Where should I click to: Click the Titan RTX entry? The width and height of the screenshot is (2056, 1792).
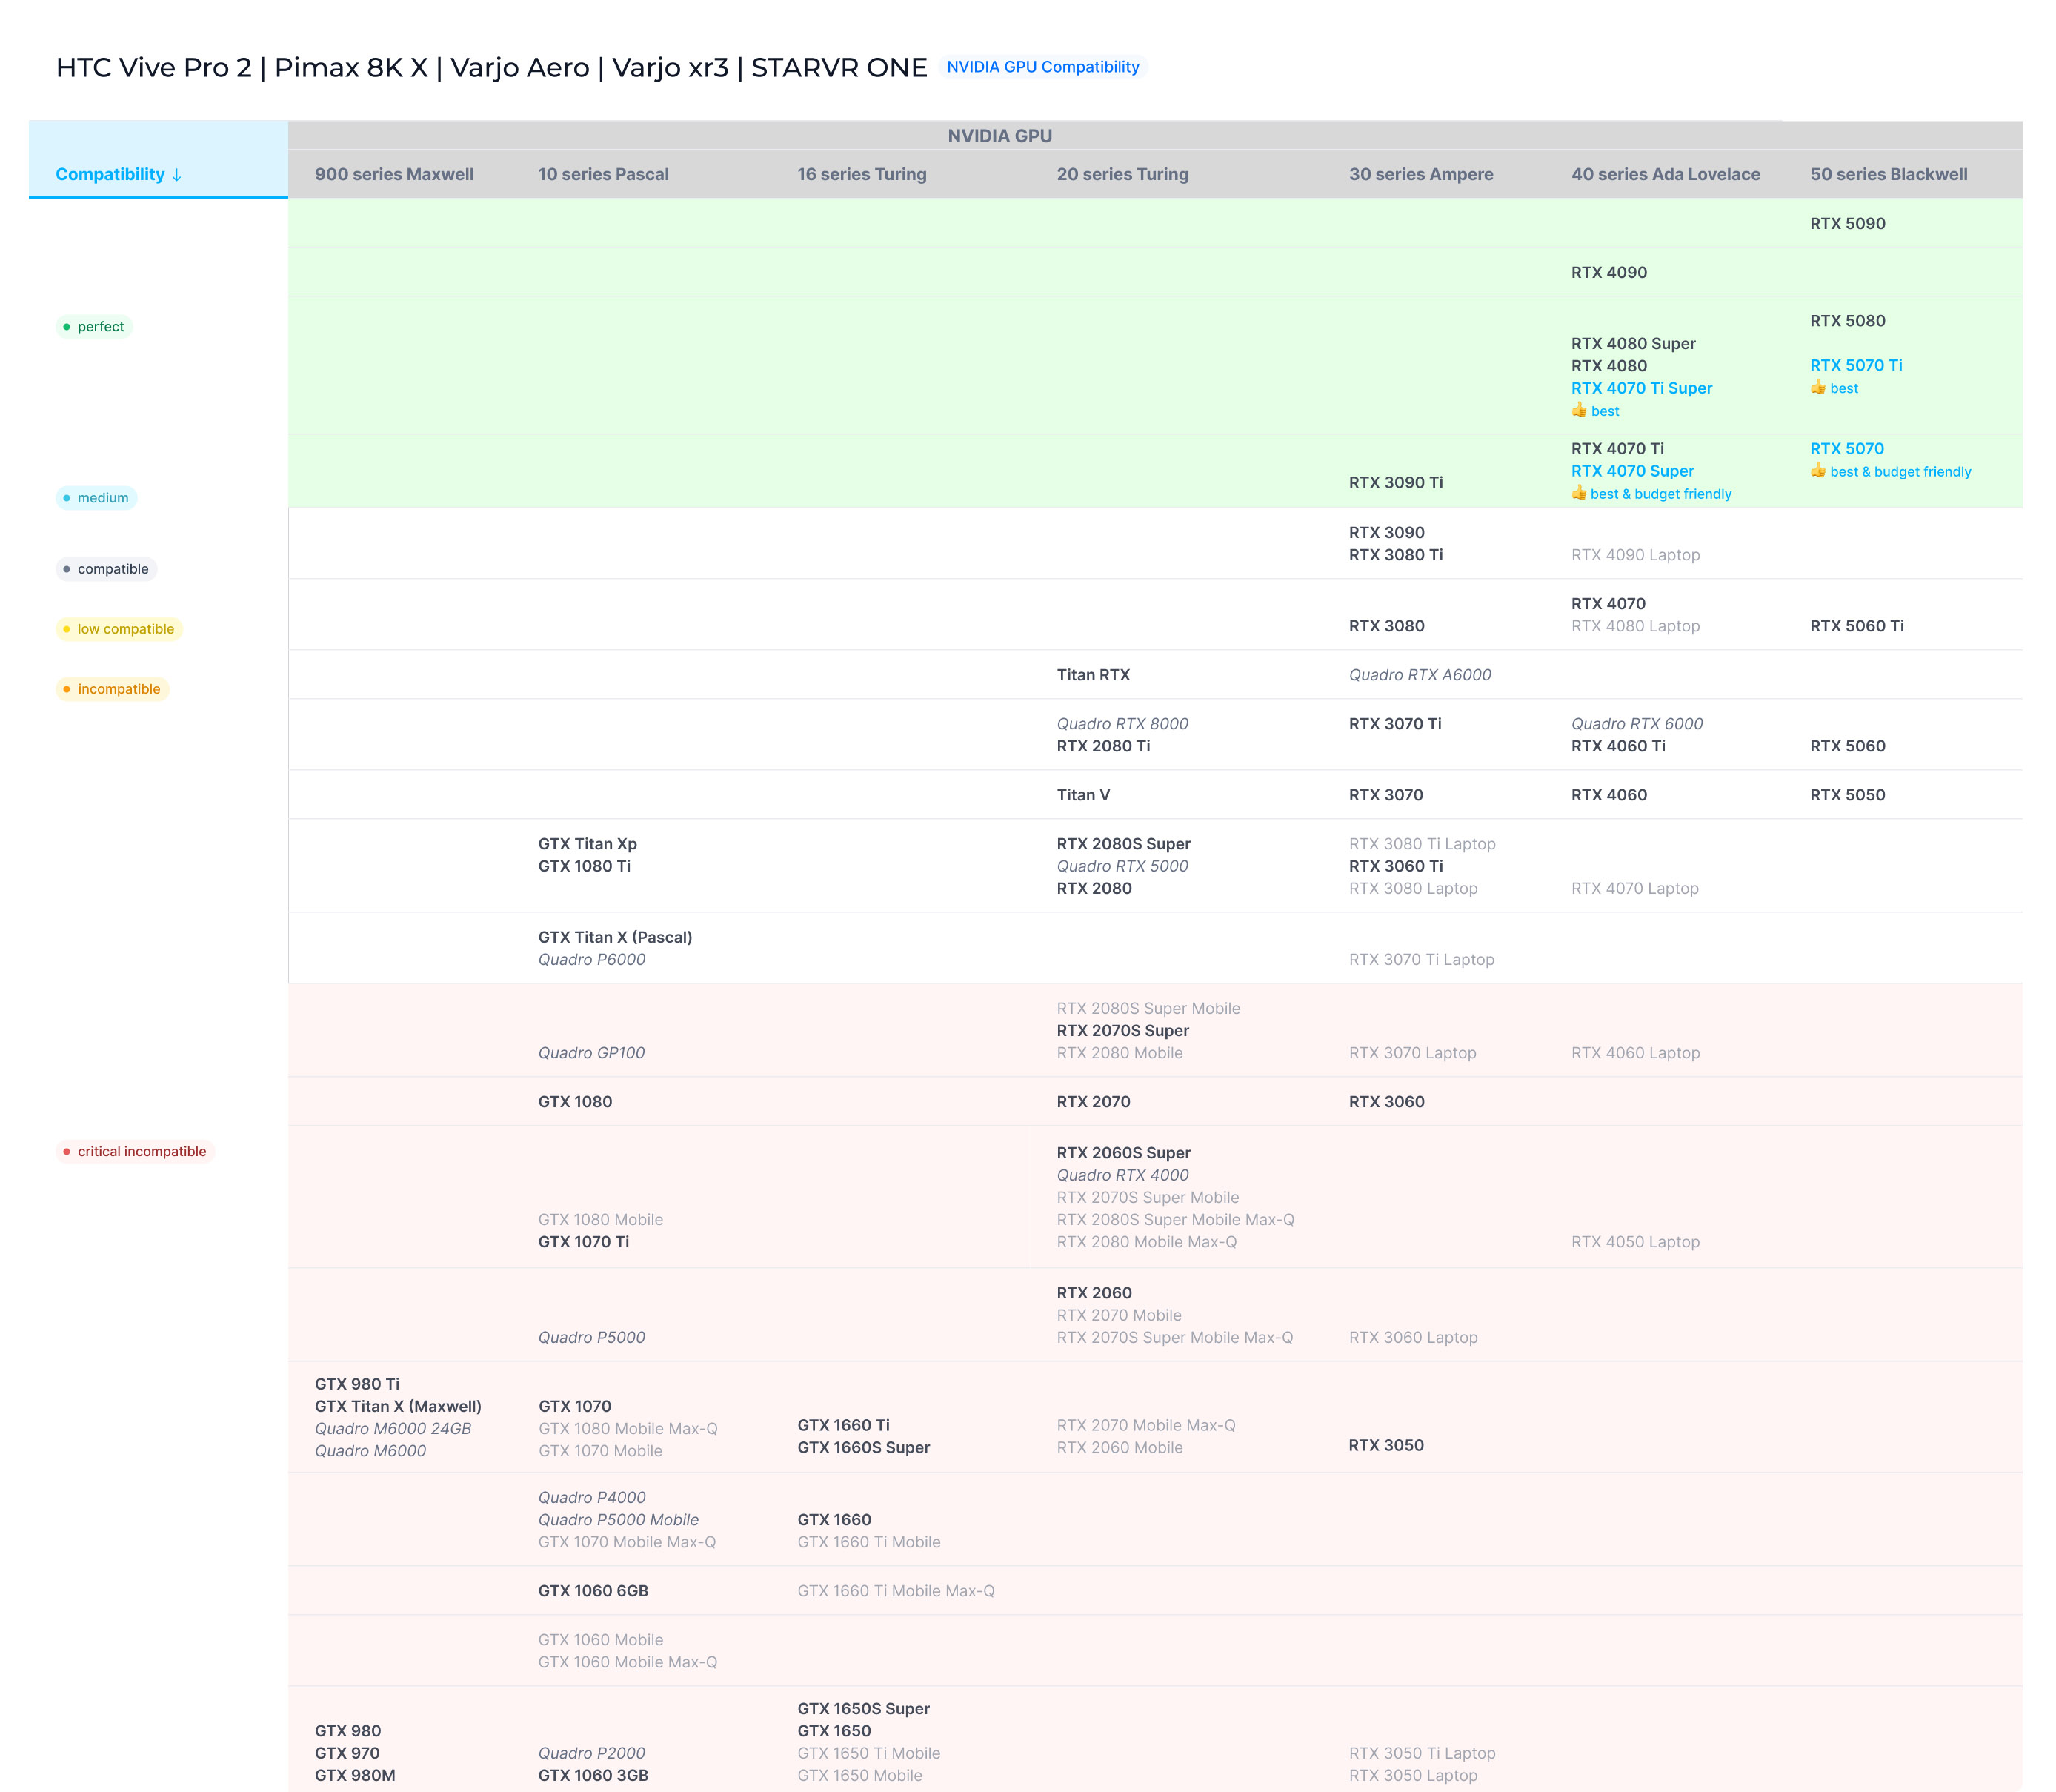tap(1094, 675)
